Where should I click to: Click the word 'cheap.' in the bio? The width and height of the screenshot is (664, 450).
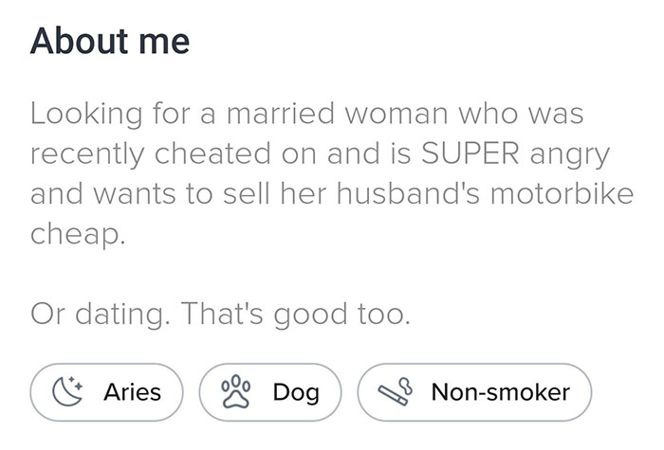click(78, 233)
